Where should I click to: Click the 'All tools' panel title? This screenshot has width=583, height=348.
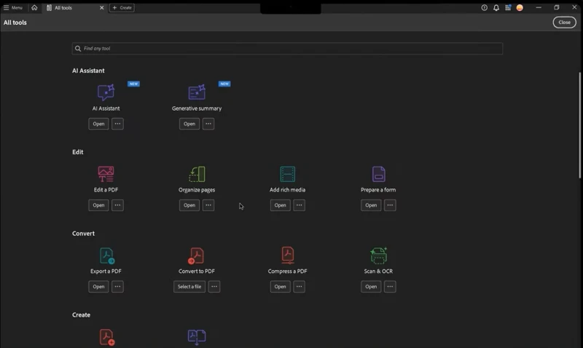pyautogui.click(x=15, y=23)
